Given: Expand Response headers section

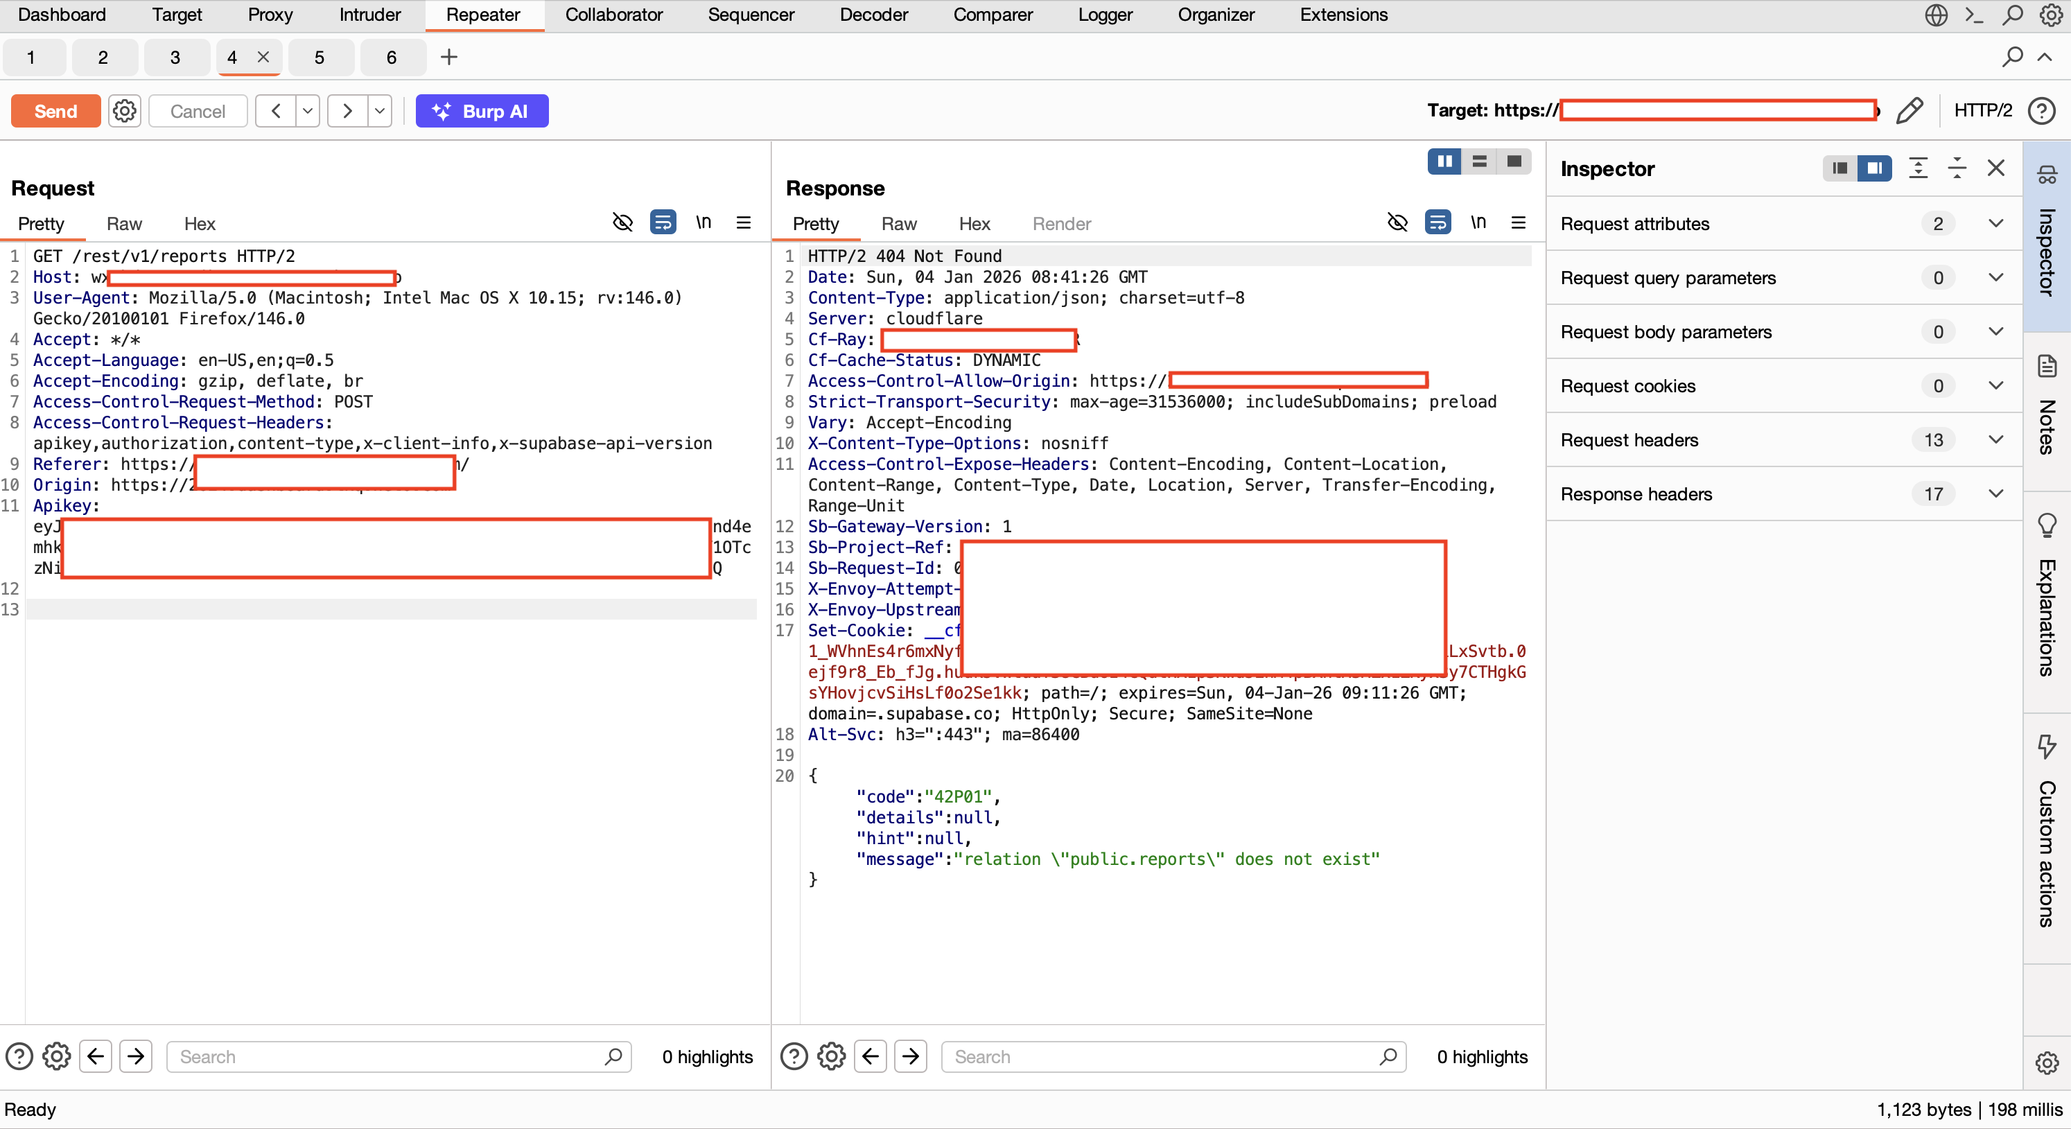Looking at the screenshot, I should (x=1784, y=493).
